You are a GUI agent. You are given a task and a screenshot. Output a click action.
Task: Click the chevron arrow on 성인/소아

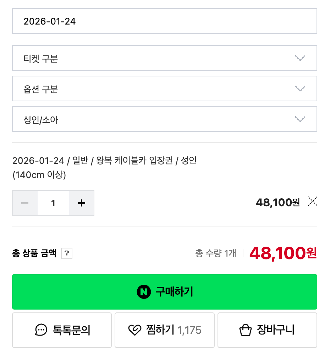pos(300,119)
